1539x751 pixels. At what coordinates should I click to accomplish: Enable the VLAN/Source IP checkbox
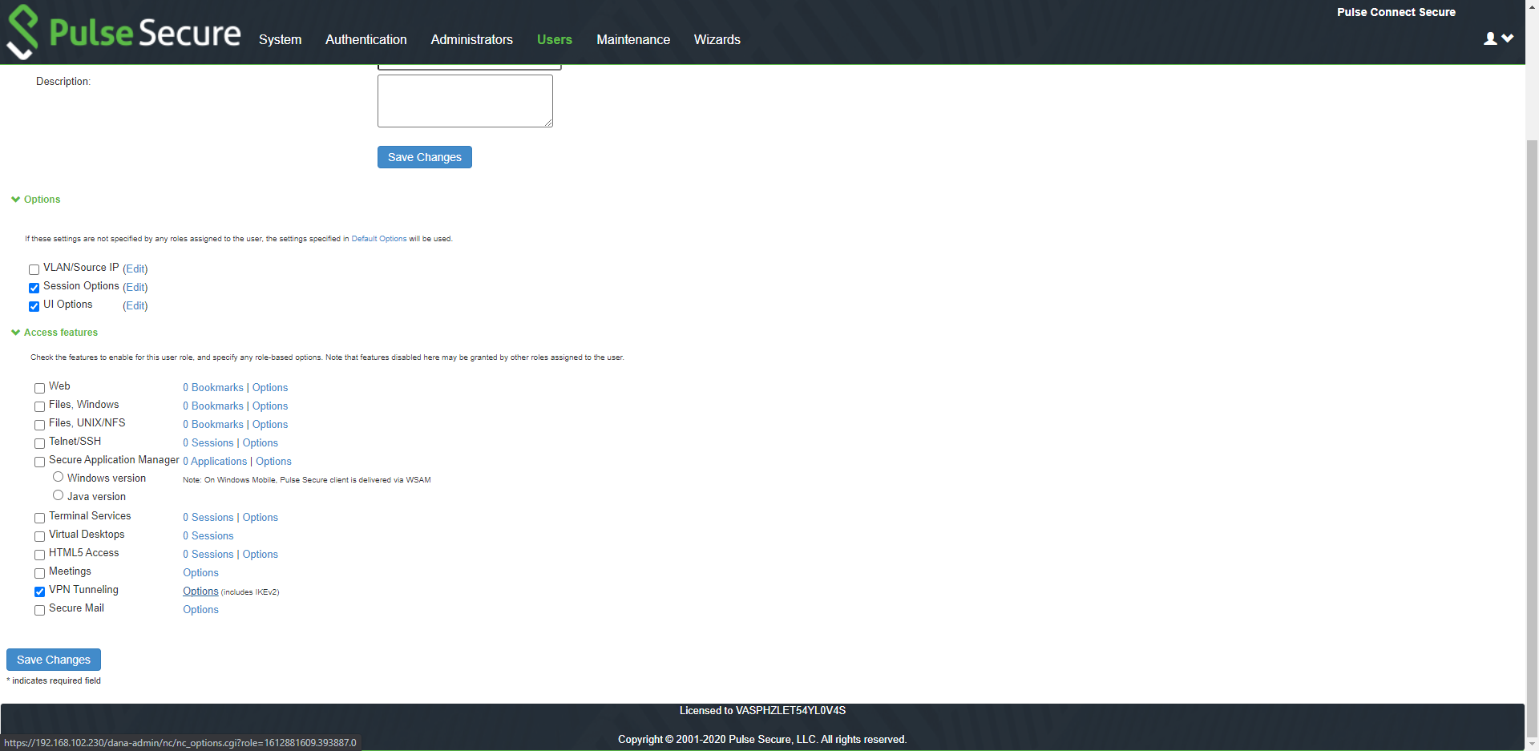tap(34, 269)
